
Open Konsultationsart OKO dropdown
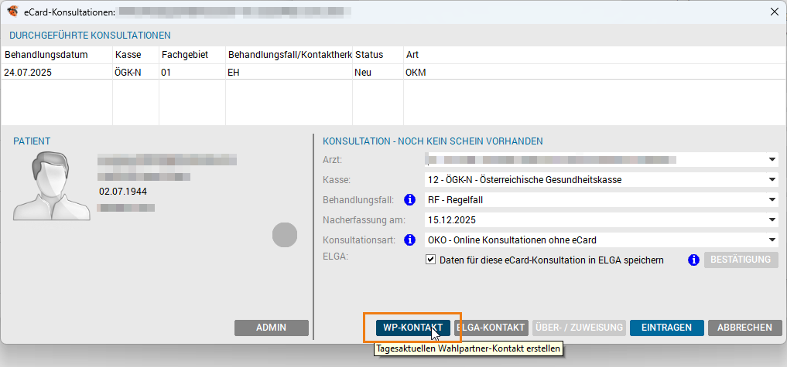(772, 240)
